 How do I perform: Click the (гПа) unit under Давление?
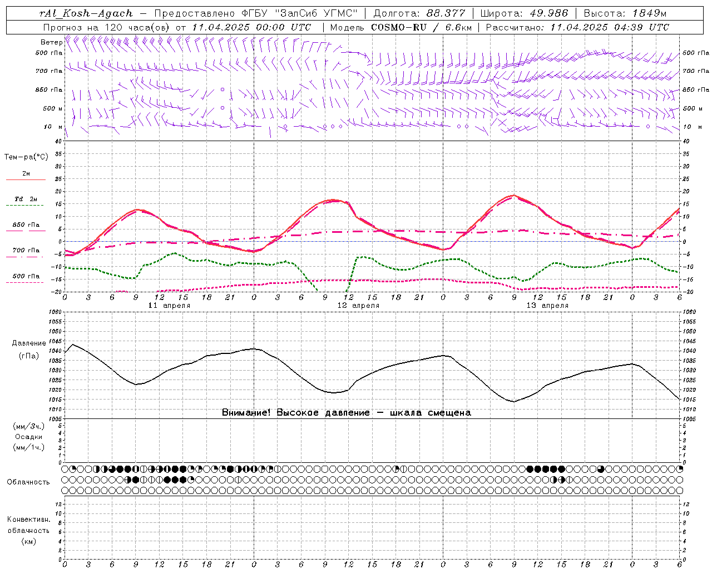pyautogui.click(x=29, y=356)
